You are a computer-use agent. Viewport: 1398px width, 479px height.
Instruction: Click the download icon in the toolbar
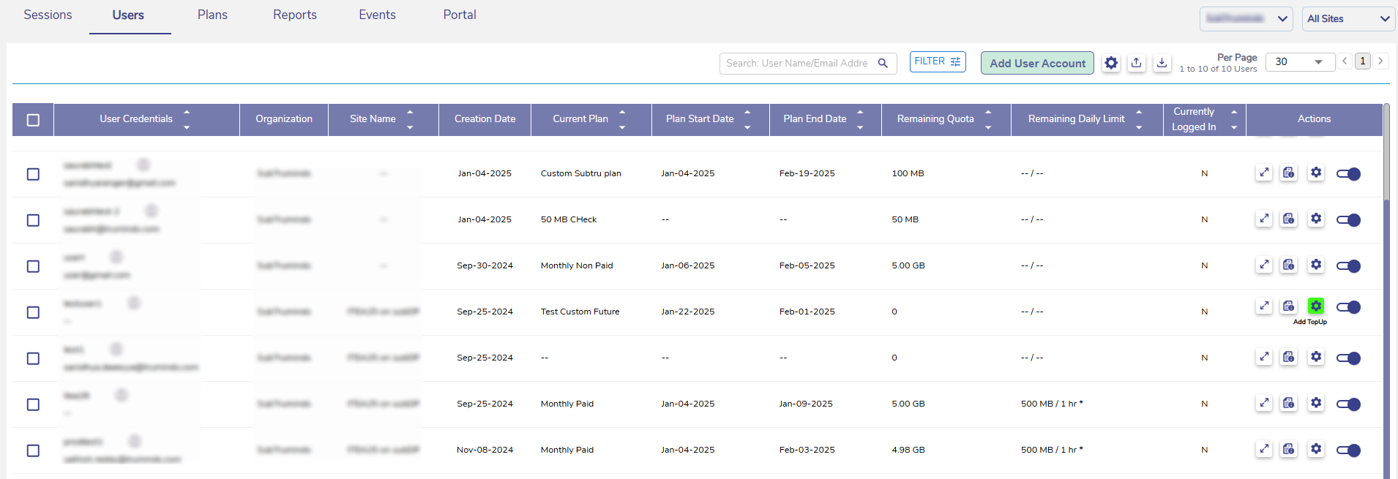point(1162,63)
